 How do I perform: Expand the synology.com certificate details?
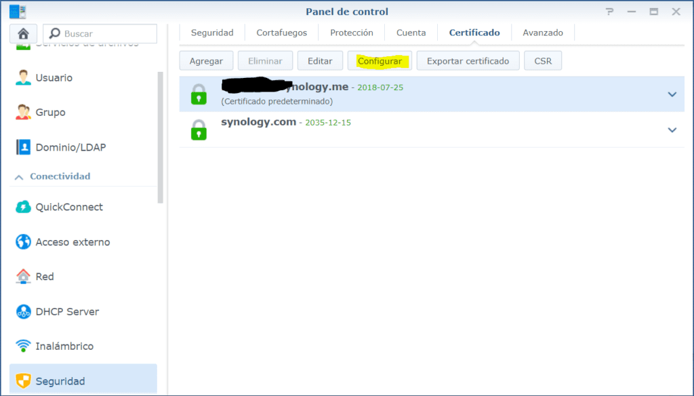pos(672,130)
